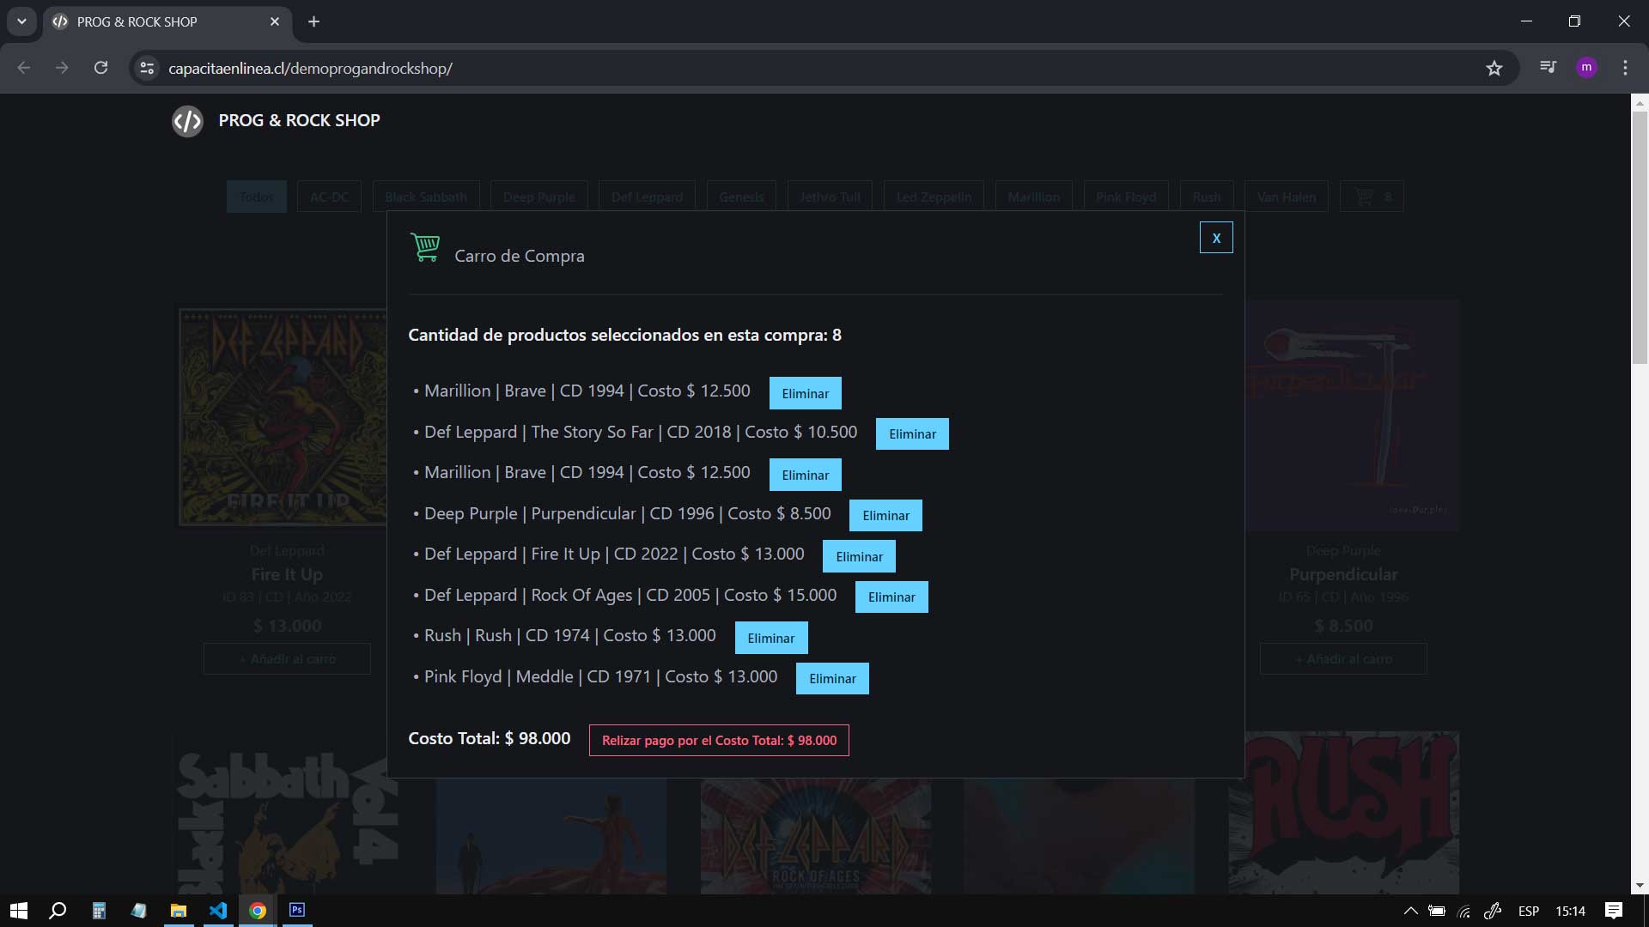Show Black Sabbath albums
This screenshot has width=1649, height=927.
pyautogui.click(x=426, y=197)
